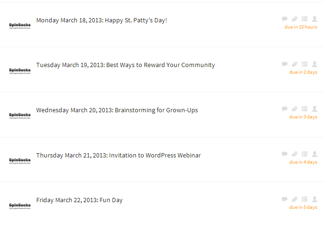This screenshot has width=326, height=225.
Task: Click "due in 4 days" label
Action: [x=303, y=162]
